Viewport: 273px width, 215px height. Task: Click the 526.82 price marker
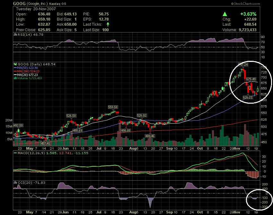coord(142,115)
